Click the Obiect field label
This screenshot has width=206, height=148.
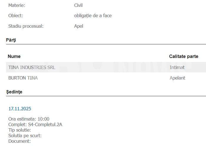coord(16,16)
